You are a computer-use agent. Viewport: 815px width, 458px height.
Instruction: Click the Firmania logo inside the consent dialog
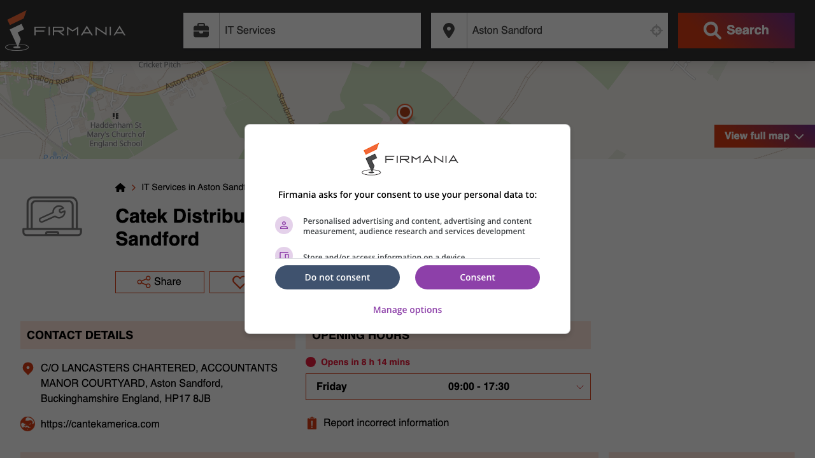[x=407, y=158]
